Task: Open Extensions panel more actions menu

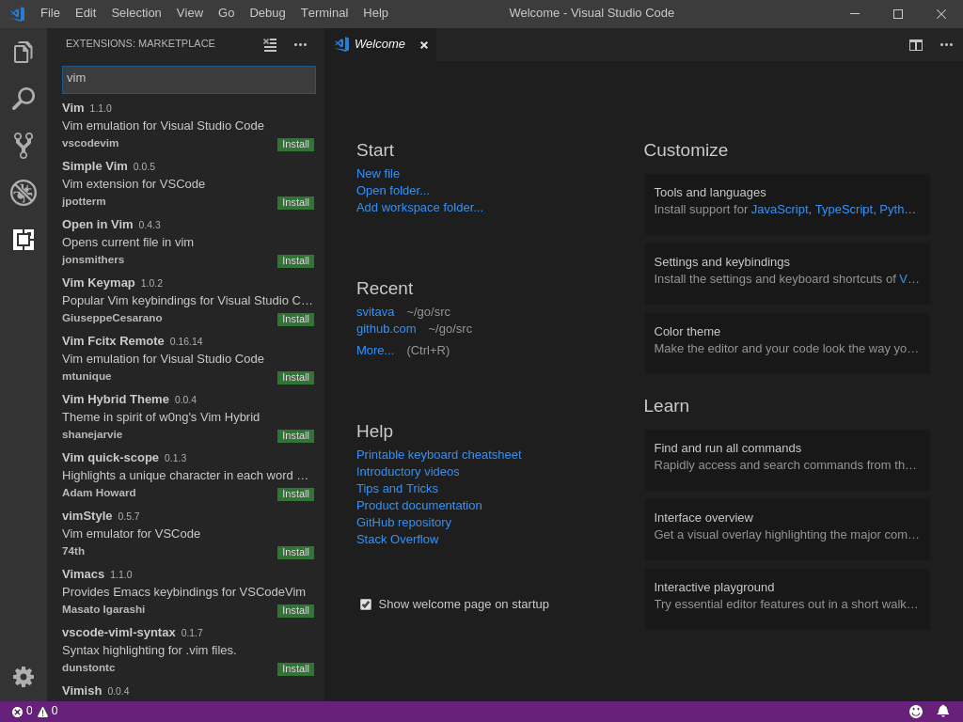Action: click(x=300, y=44)
